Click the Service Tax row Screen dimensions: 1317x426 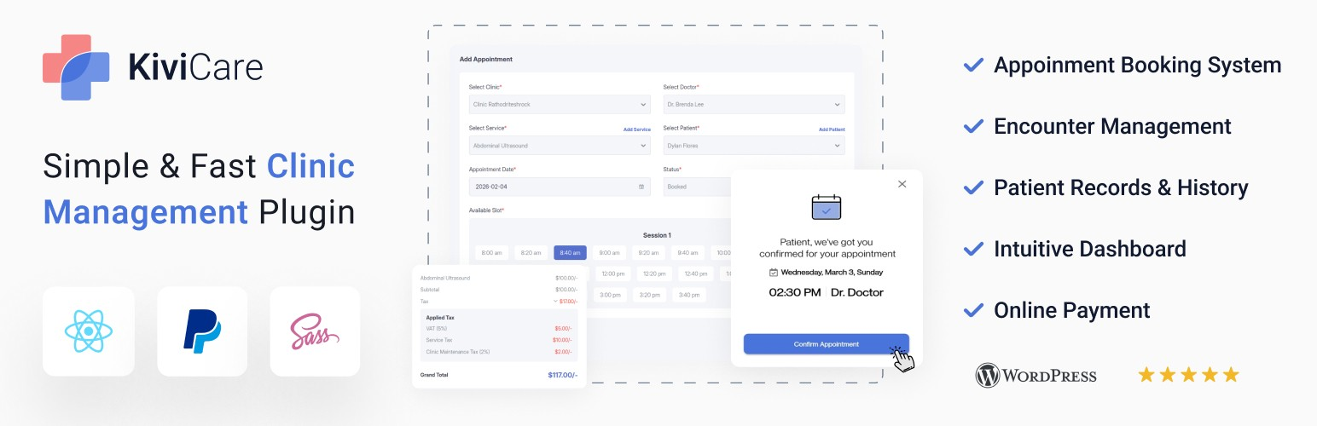(x=501, y=340)
